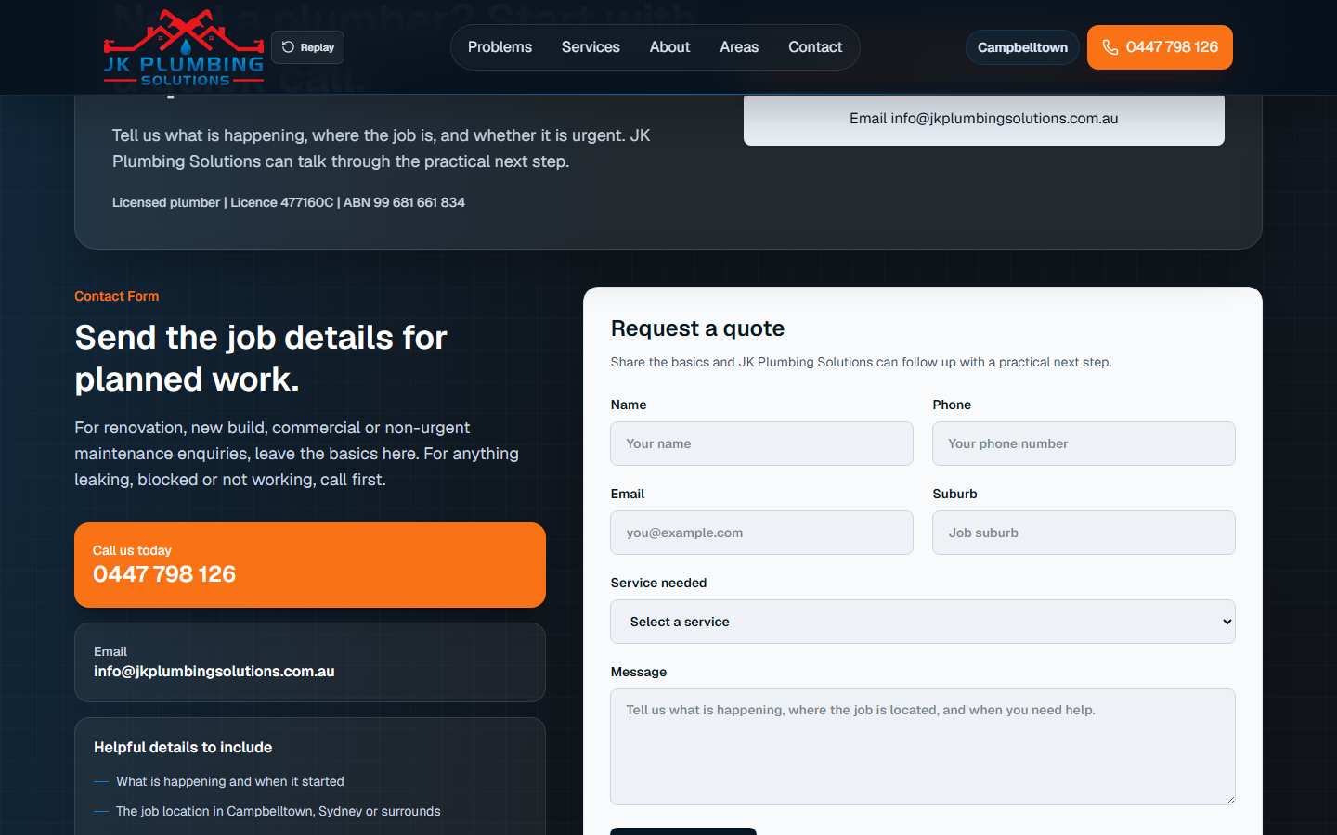Click 'Send the job details for planned work' heading
Image resolution: width=1337 pixels, height=835 pixels.
pyautogui.click(x=261, y=358)
